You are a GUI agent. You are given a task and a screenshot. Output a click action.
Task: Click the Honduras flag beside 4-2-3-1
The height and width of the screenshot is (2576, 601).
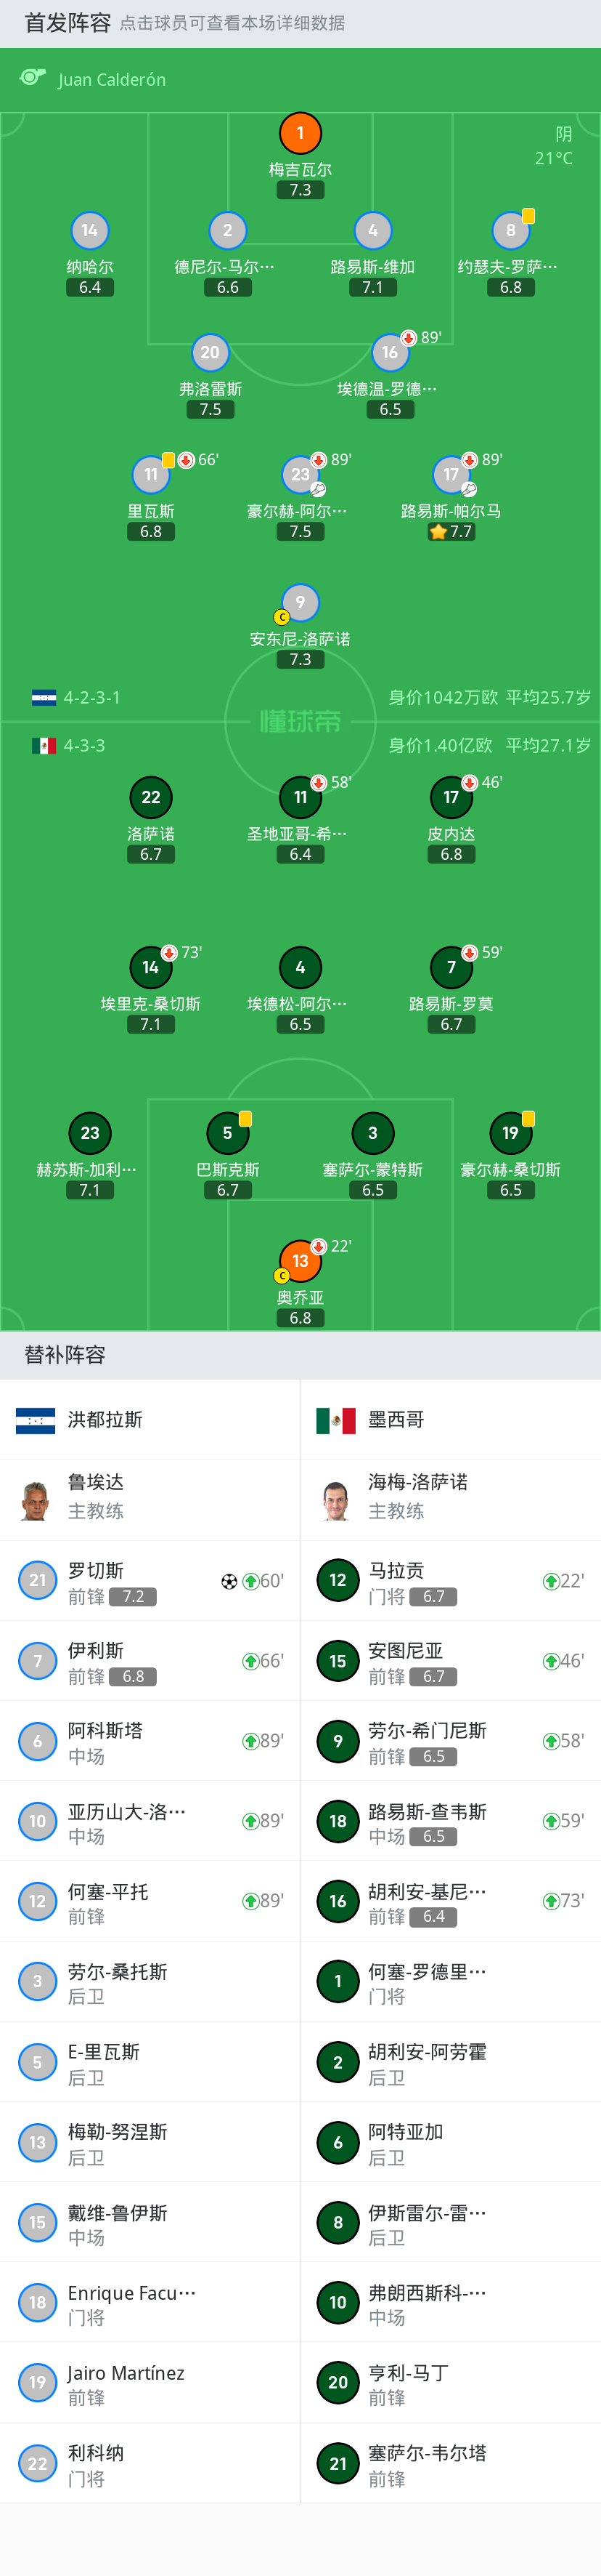click(x=44, y=697)
